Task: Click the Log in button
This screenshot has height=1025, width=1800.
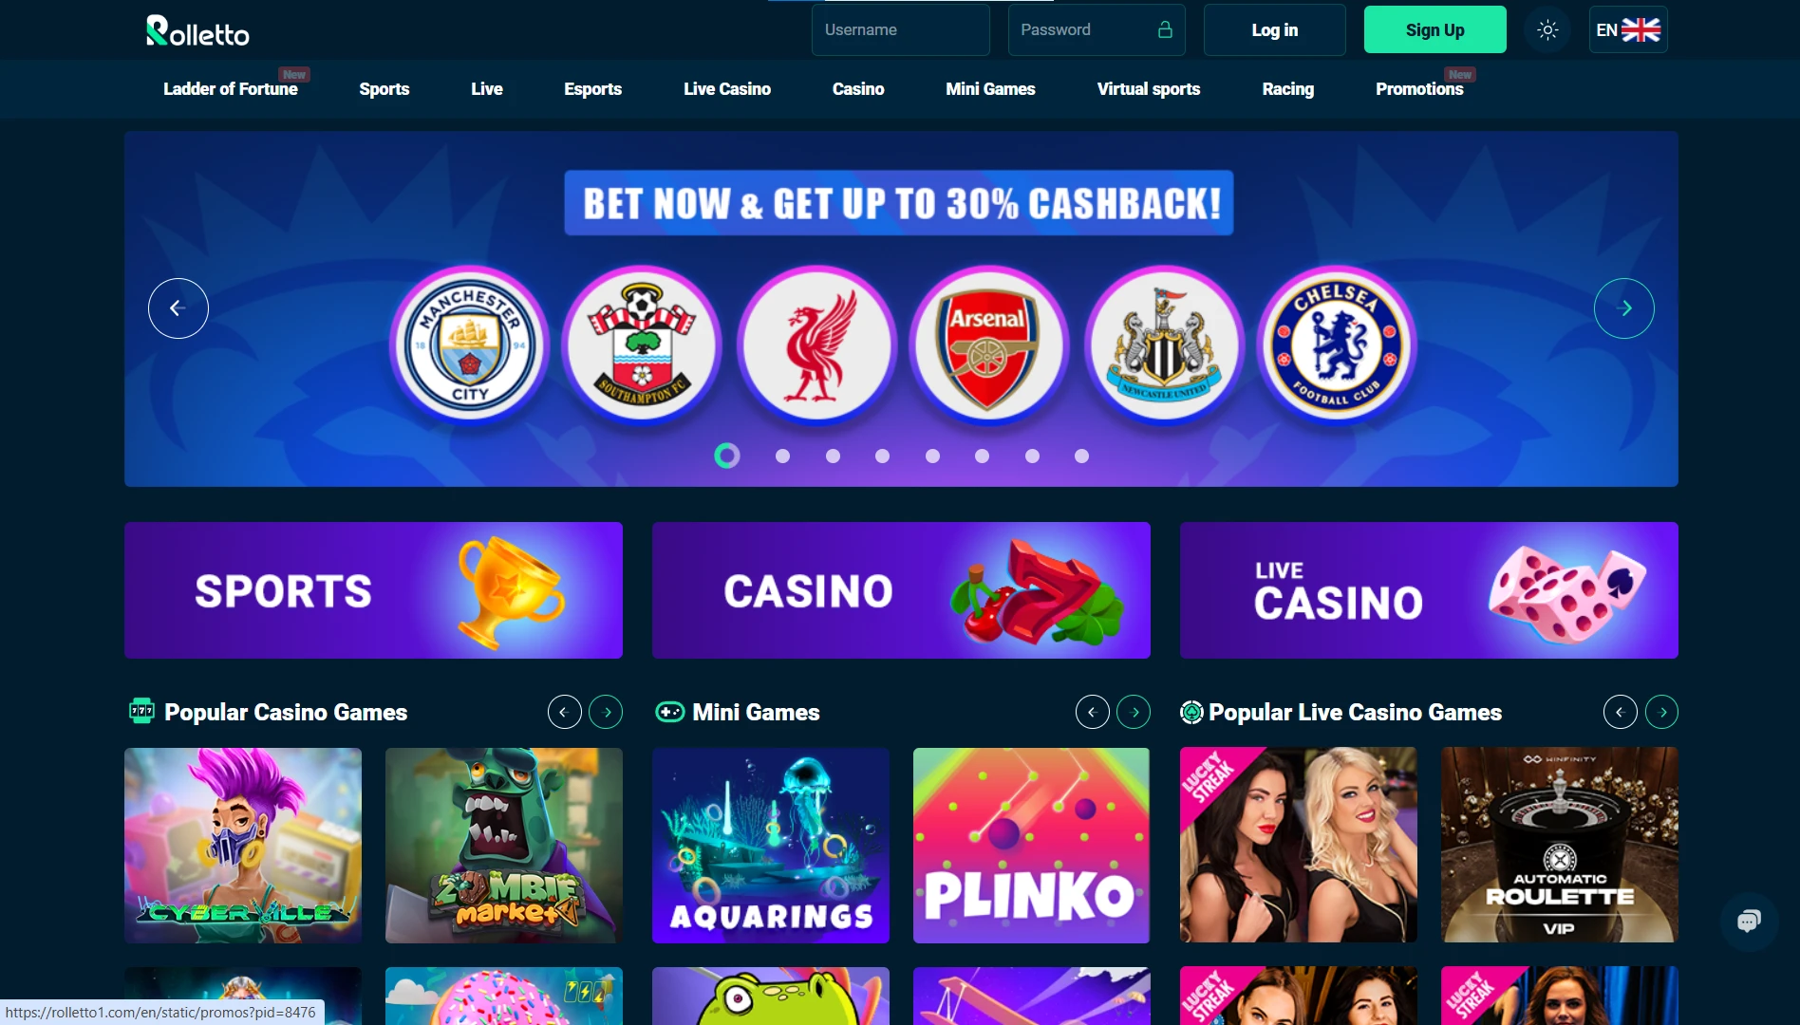Action: click(1275, 30)
